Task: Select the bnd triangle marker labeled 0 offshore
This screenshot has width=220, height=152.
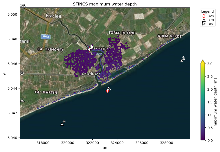Action: point(62,124)
